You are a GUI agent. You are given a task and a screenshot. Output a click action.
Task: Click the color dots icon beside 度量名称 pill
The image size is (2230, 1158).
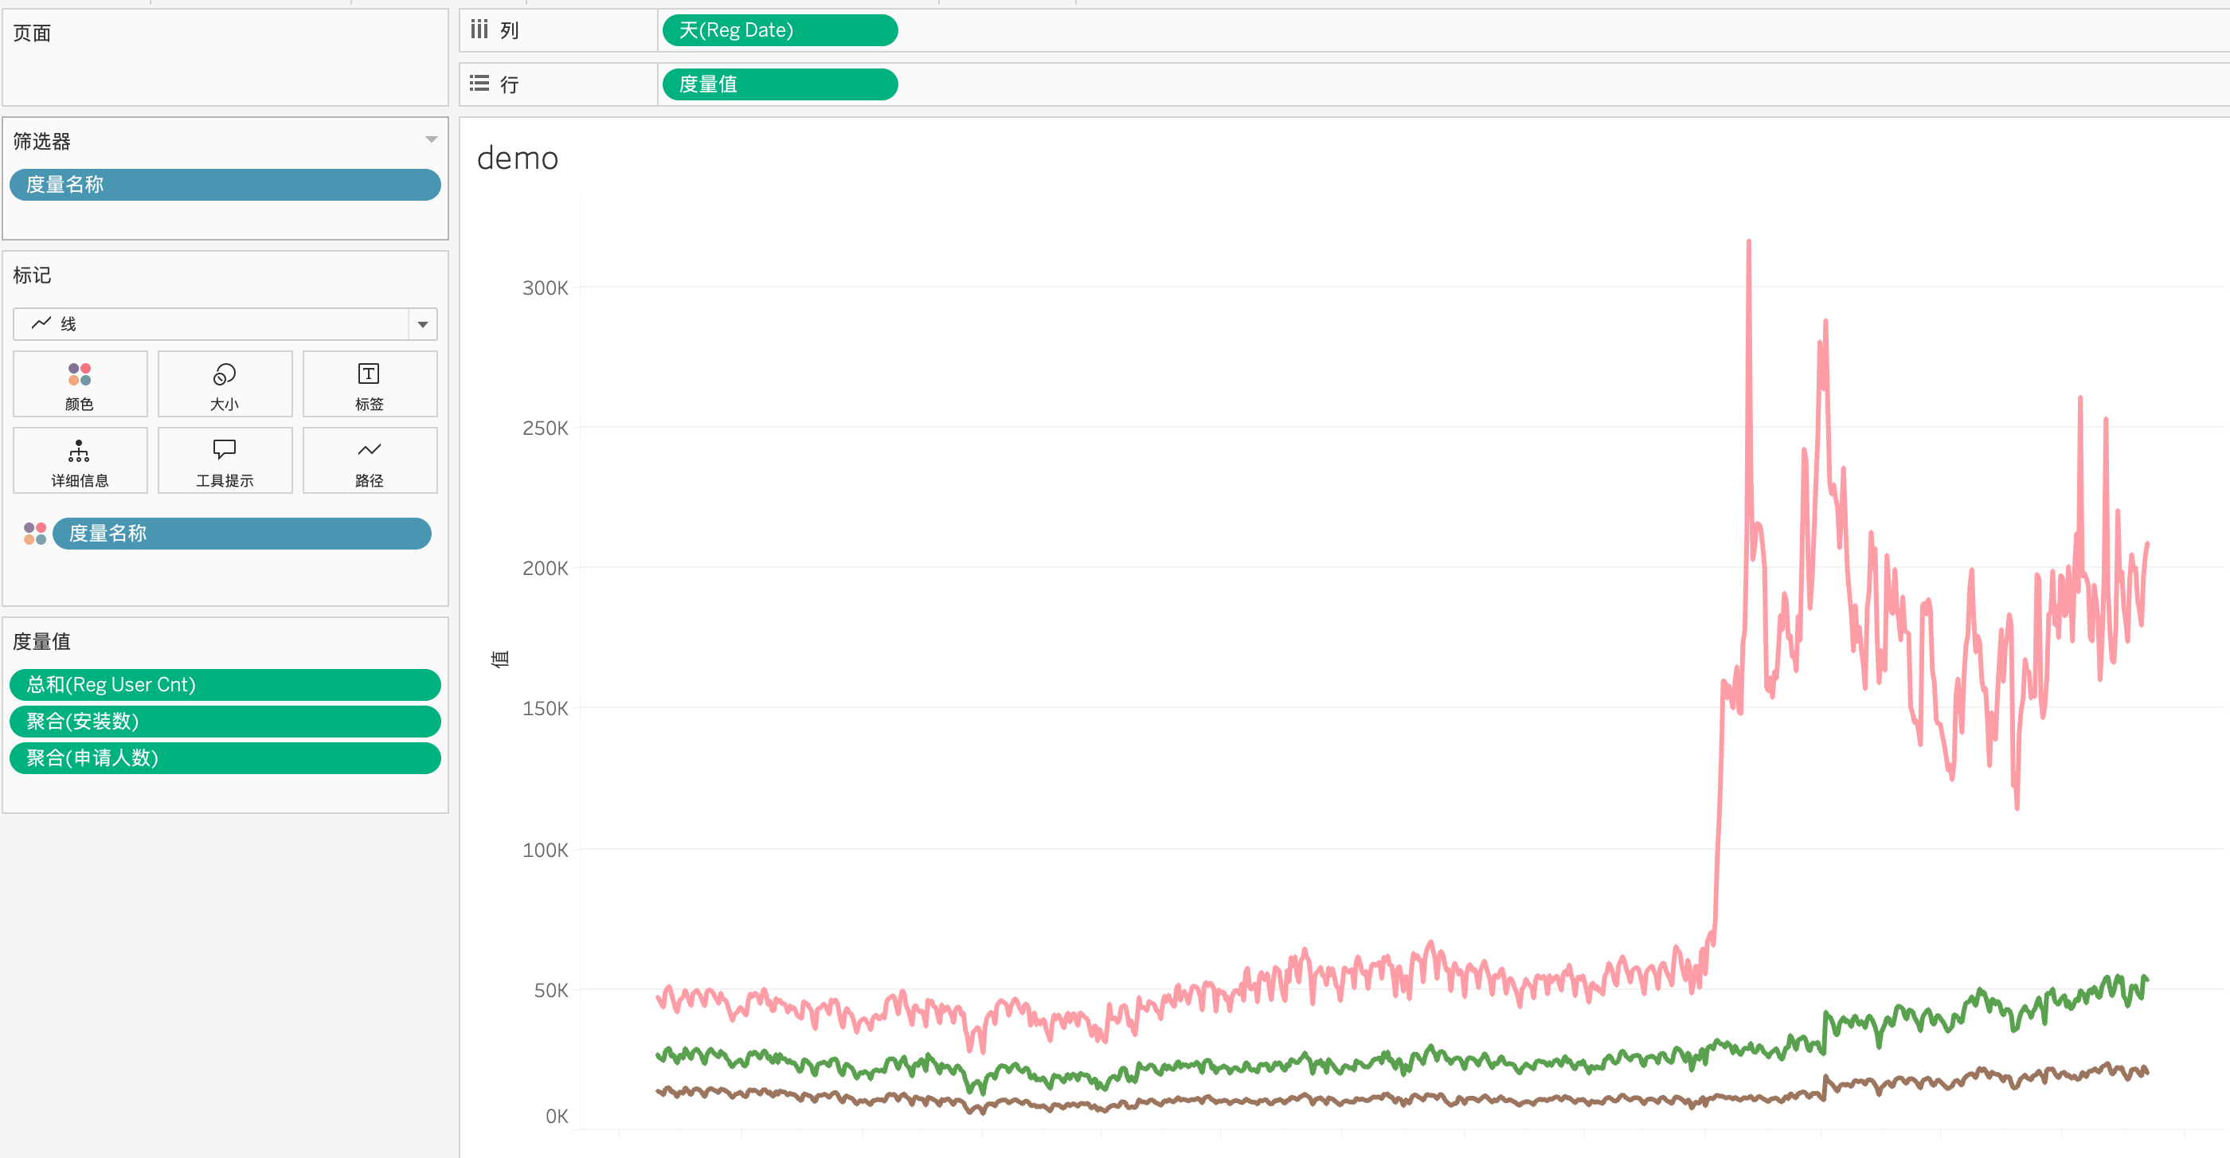click(34, 533)
